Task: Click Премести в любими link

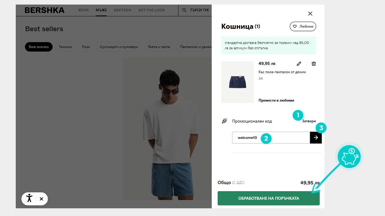Action: [x=276, y=100]
